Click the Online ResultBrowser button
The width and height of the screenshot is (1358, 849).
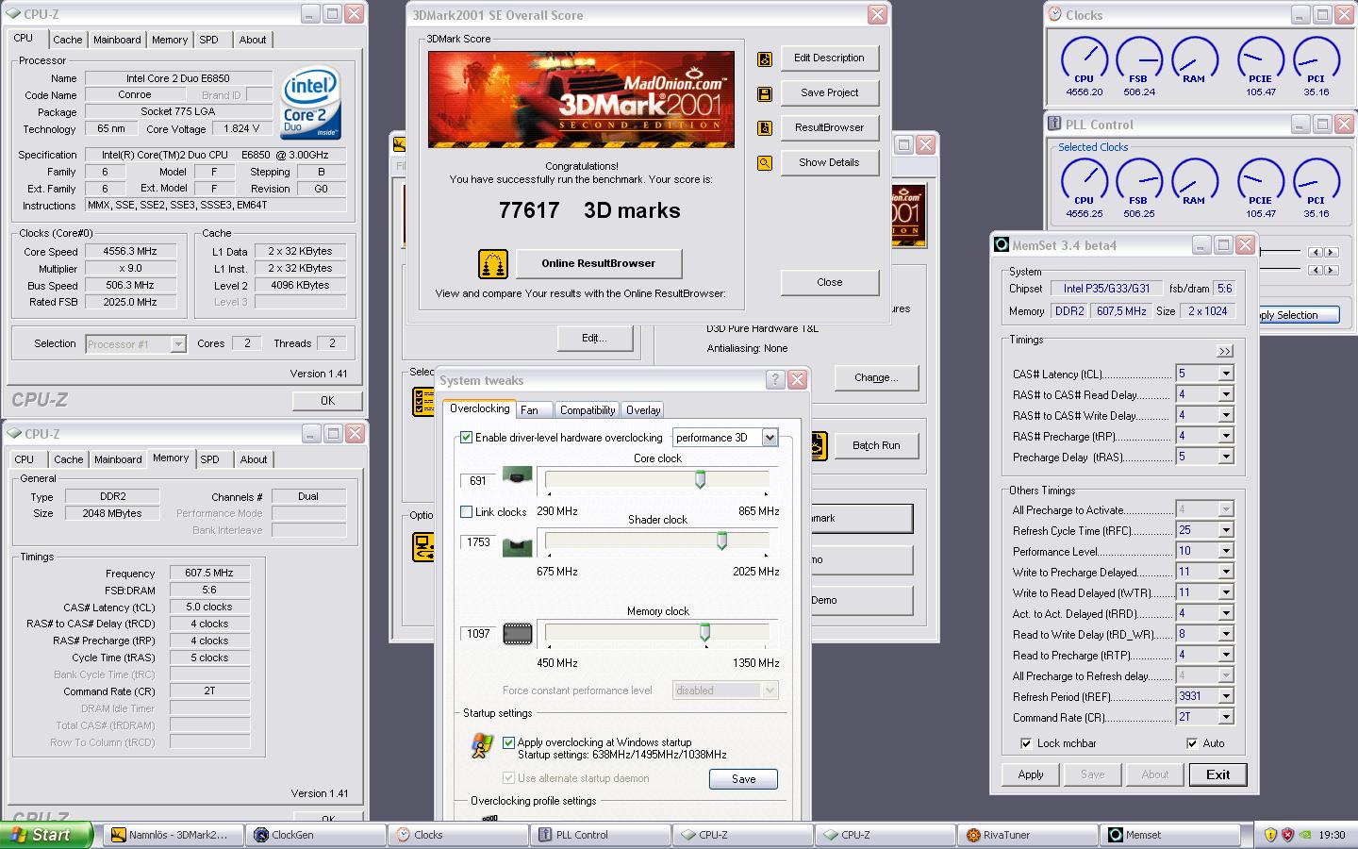click(x=598, y=263)
